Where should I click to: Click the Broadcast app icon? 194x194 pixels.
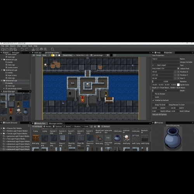[x=42, y=49]
